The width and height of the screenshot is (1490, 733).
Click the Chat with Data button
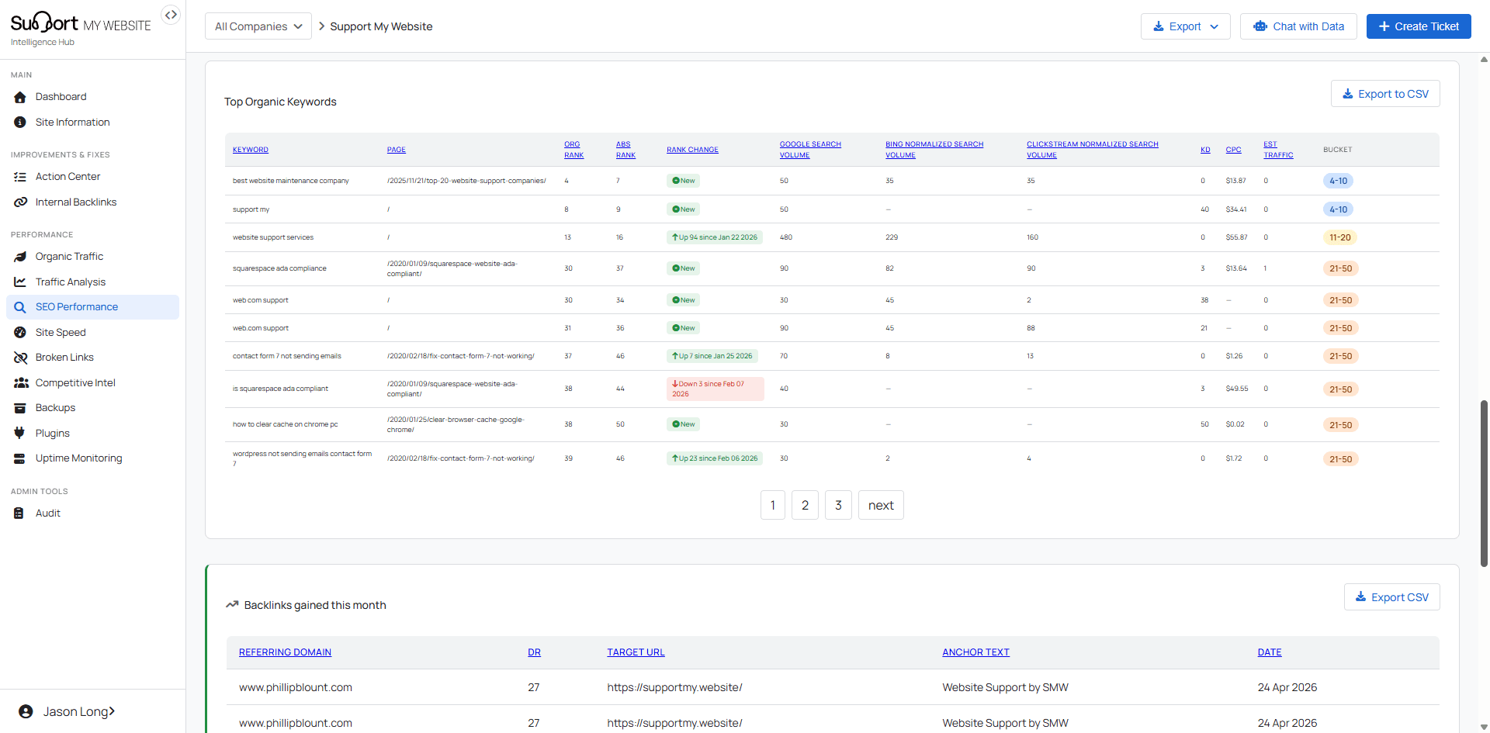tap(1298, 26)
